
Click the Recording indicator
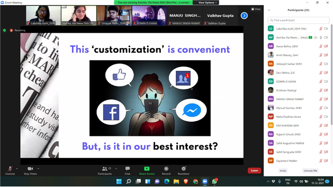click(17, 30)
